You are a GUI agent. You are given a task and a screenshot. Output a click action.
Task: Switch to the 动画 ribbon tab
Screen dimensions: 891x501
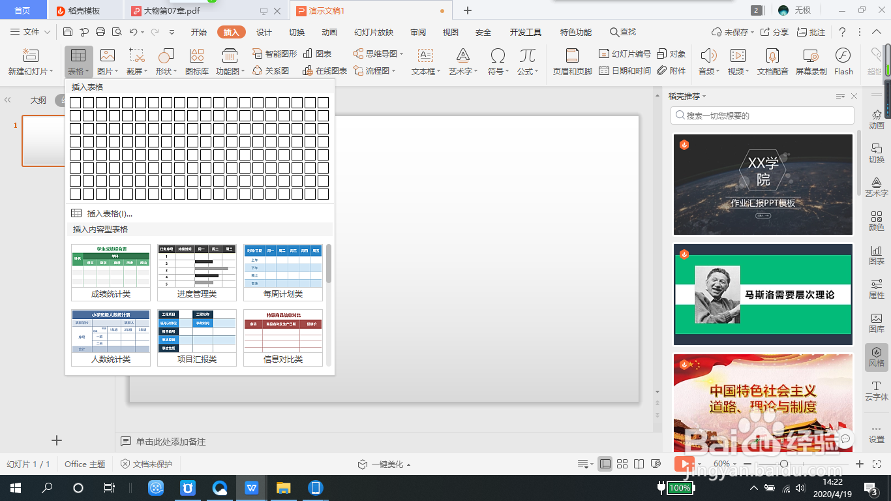click(329, 32)
